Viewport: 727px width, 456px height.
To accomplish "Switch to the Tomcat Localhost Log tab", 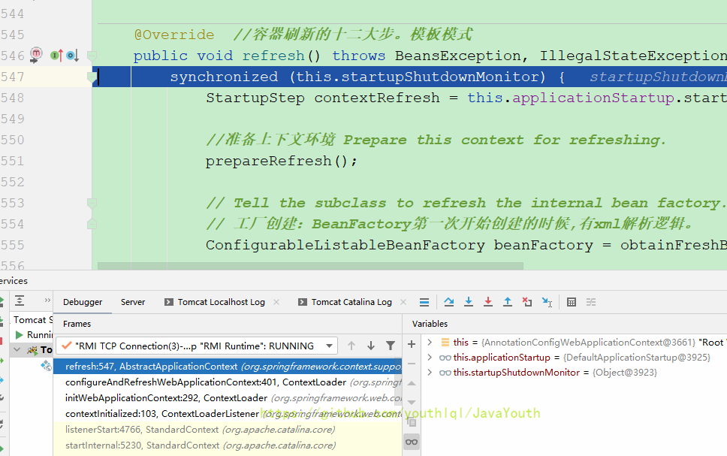I will 221,302.
